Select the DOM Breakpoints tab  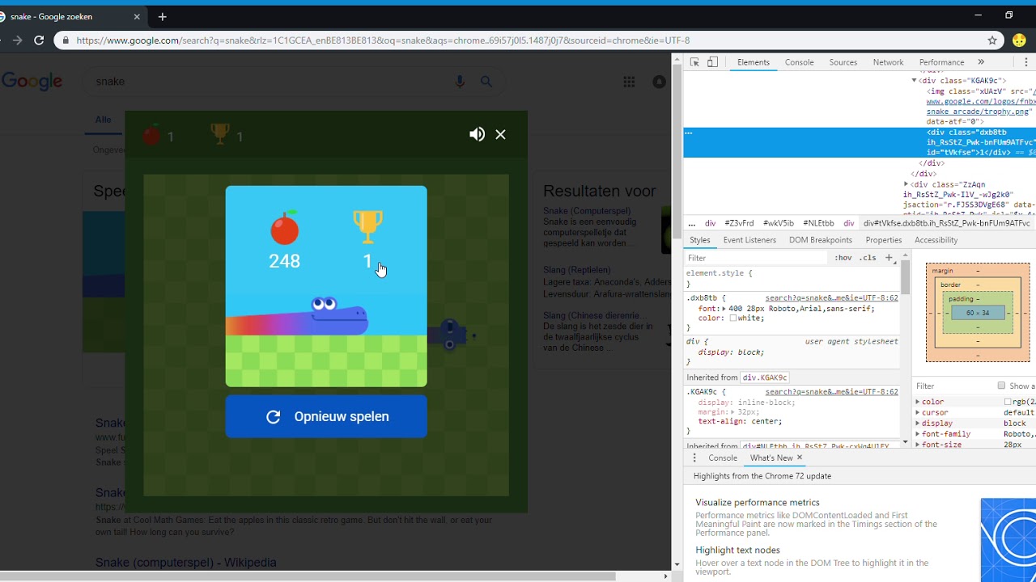[821, 240]
